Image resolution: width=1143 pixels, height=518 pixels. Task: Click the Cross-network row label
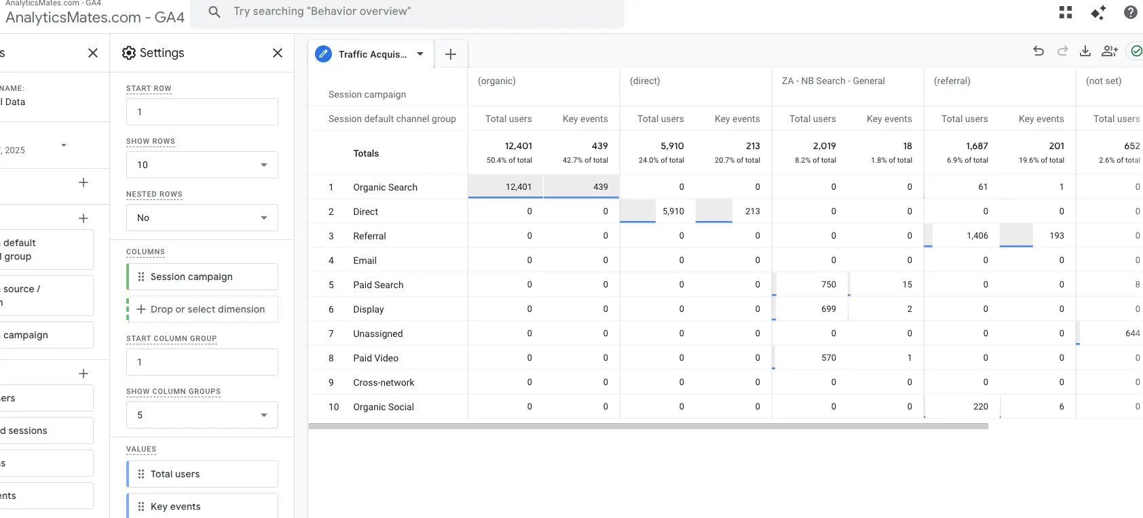[383, 382]
